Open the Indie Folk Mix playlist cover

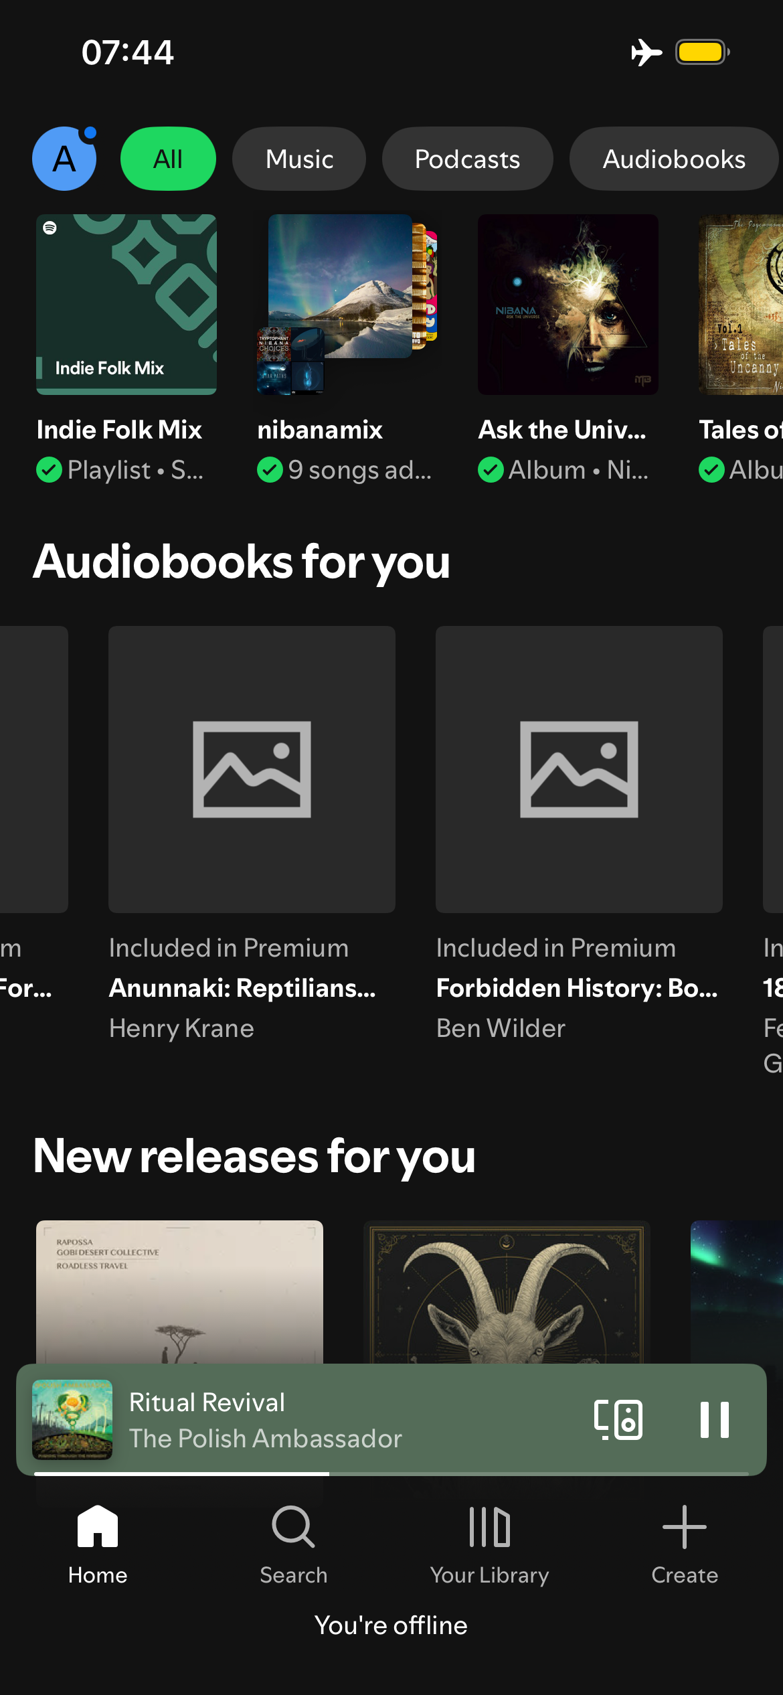(x=126, y=305)
